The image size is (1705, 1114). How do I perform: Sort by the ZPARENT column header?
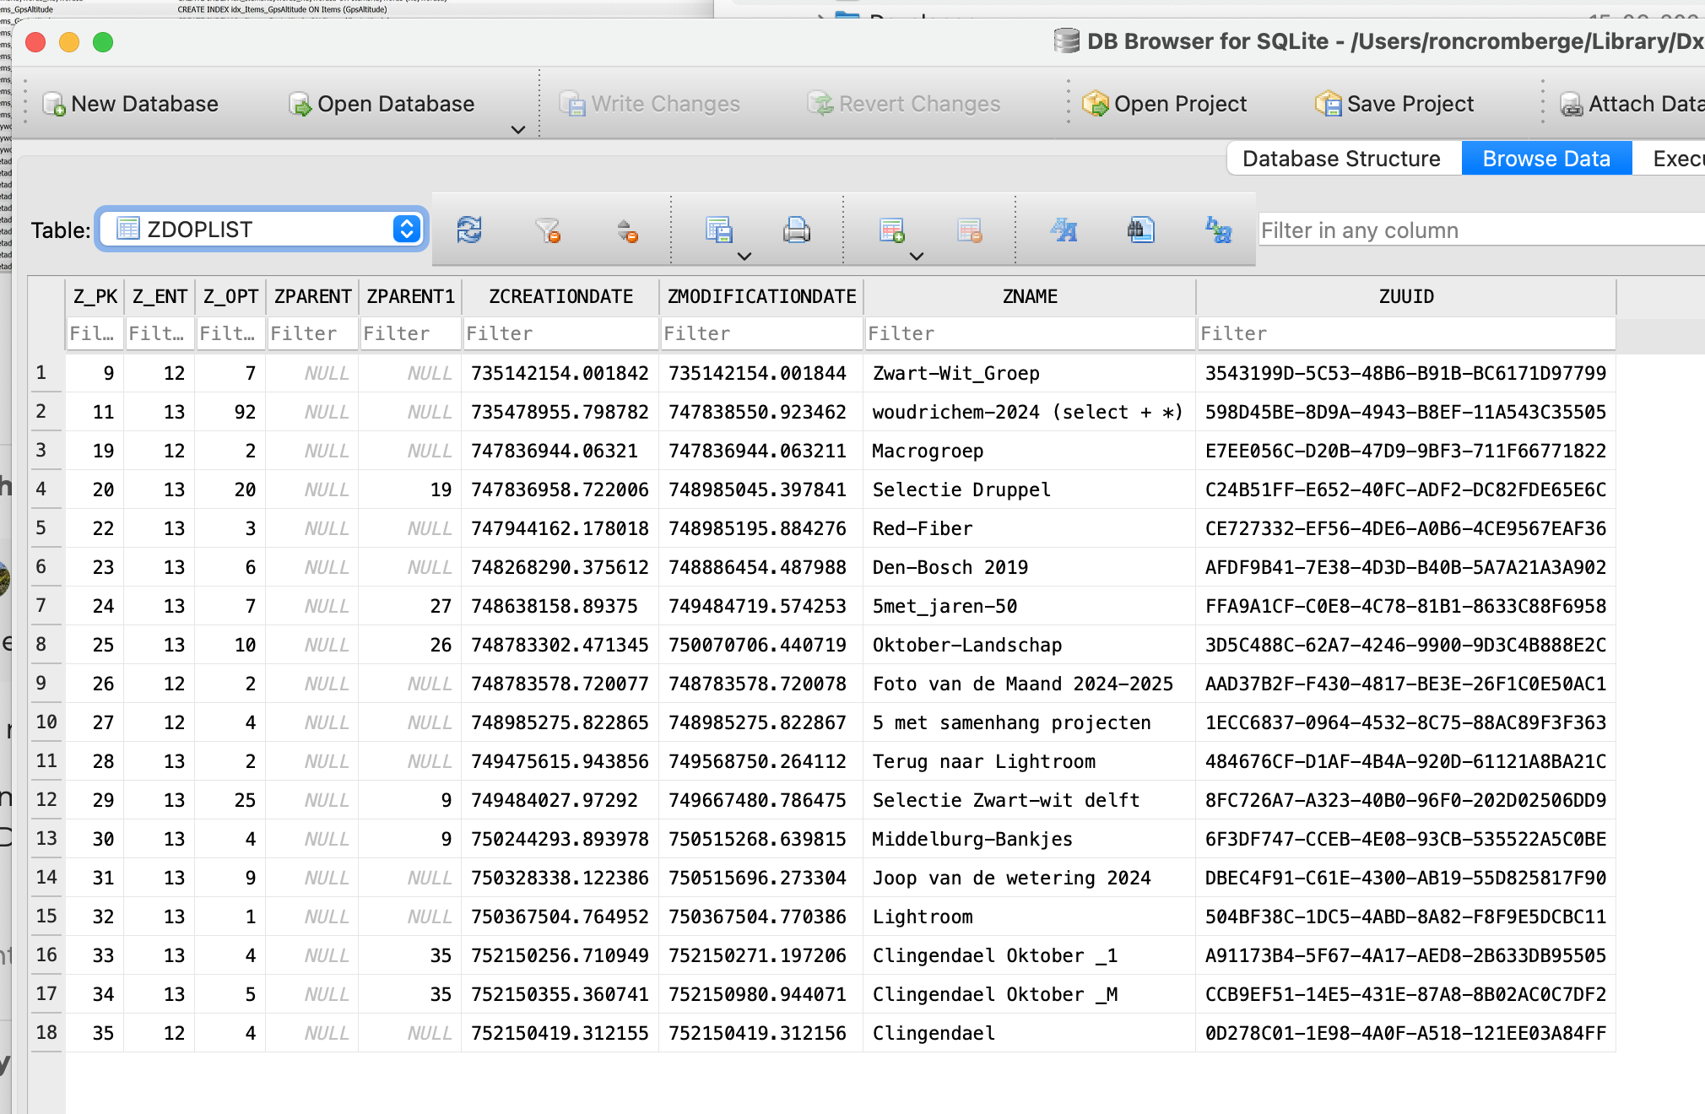click(x=312, y=296)
